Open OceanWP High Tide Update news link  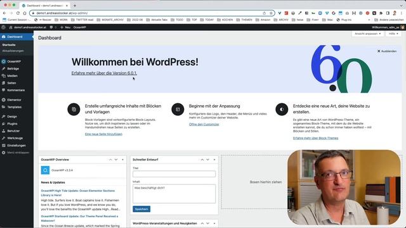tap(77, 193)
